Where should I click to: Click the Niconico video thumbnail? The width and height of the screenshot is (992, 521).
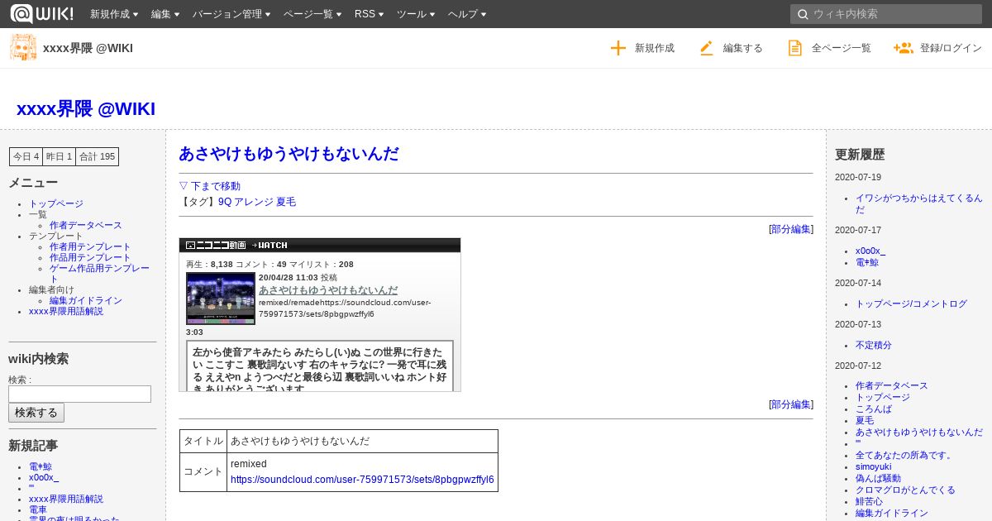tap(221, 298)
